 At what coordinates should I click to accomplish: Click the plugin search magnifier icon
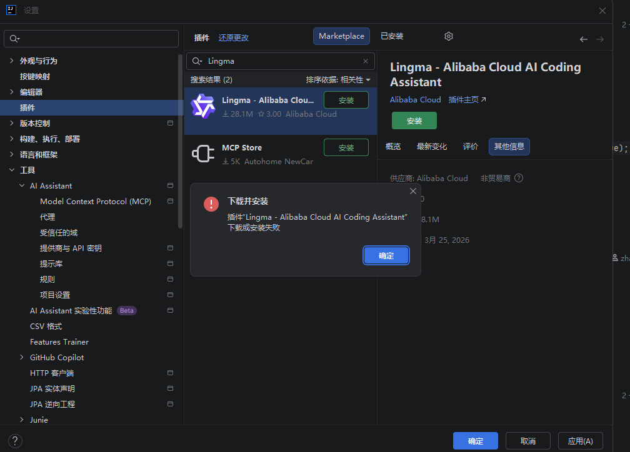[197, 61]
